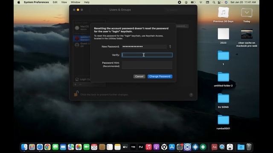Open Control Center in the menu bar

coord(219,2)
